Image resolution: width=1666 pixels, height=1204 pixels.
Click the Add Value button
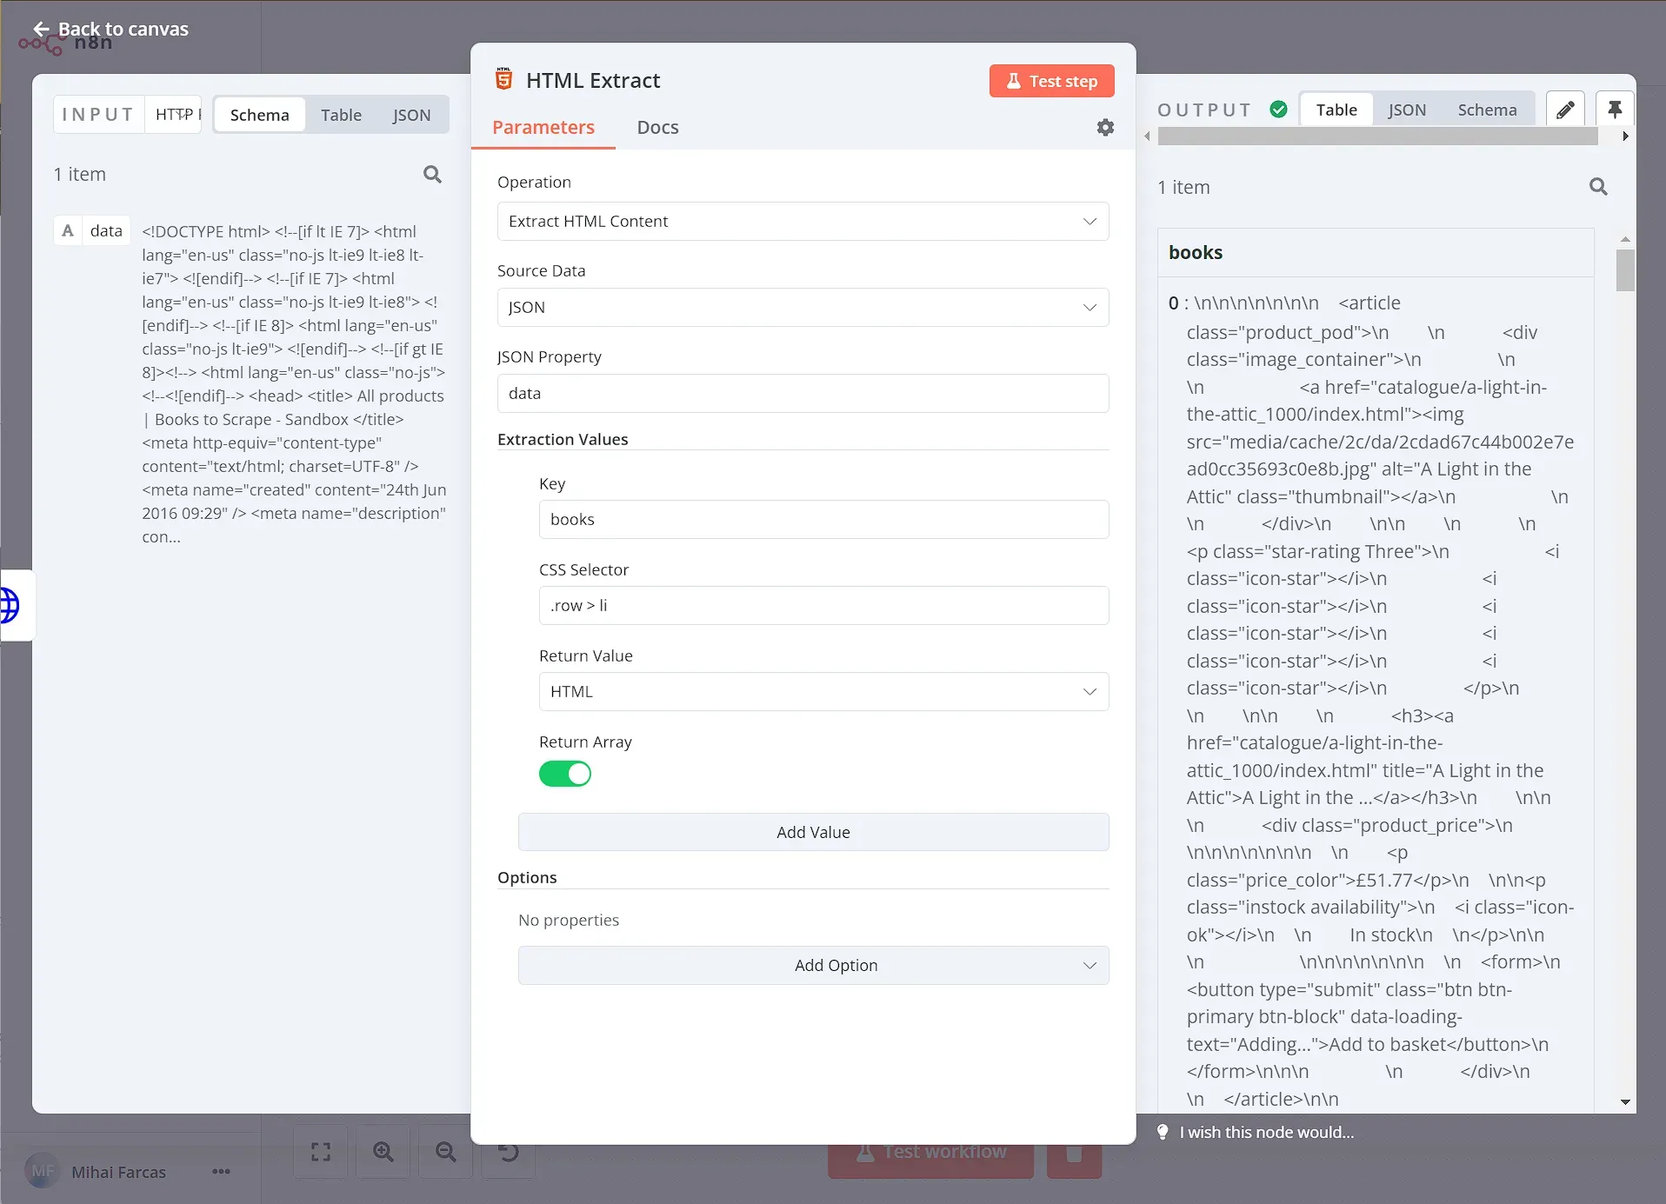coord(812,831)
